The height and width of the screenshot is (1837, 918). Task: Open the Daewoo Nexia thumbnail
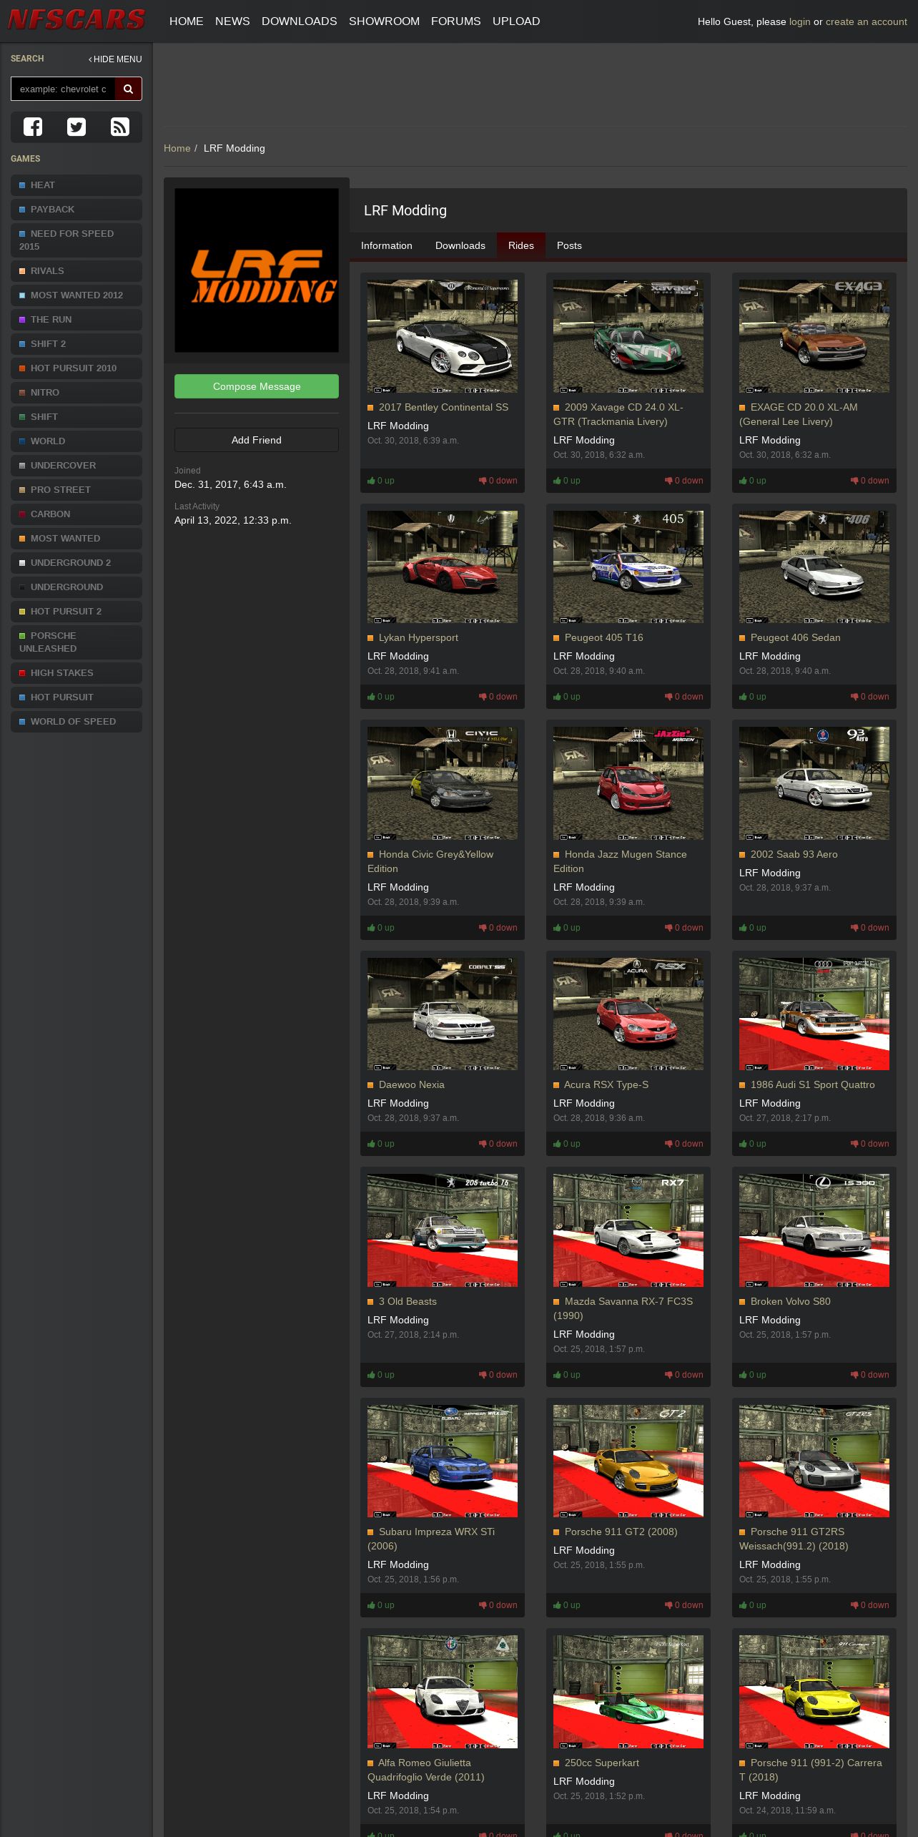pyautogui.click(x=443, y=1014)
